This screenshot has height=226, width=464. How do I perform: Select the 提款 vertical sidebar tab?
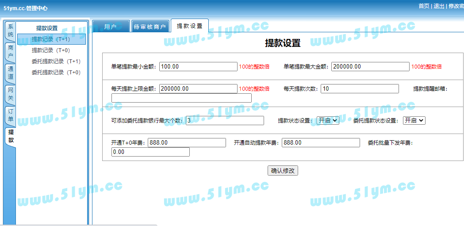pos(11,136)
